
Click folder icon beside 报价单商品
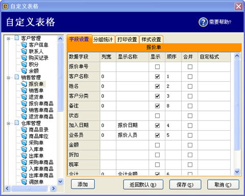tap(24, 104)
